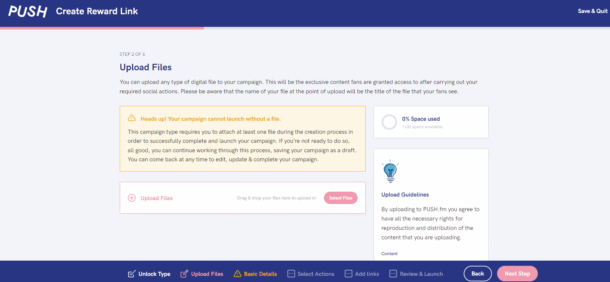The image size is (610, 282).
Task: Click the Basic Details warning icon
Action: point(238,274)
